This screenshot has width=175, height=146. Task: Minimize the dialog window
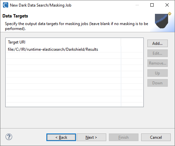[x=137, y=5]
